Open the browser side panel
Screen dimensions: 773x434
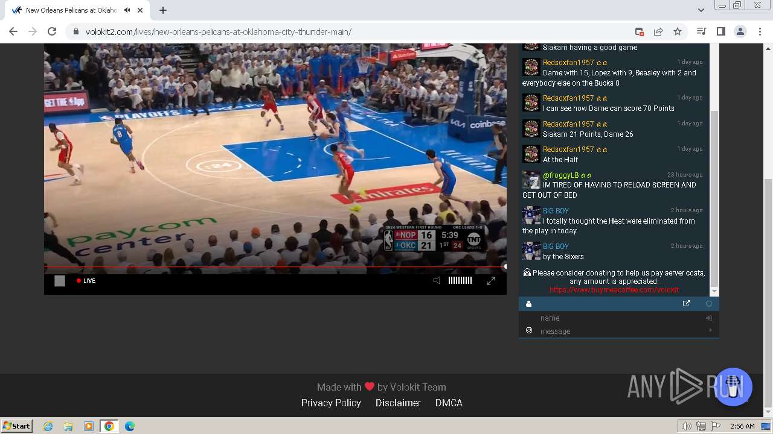pos(720,31)
